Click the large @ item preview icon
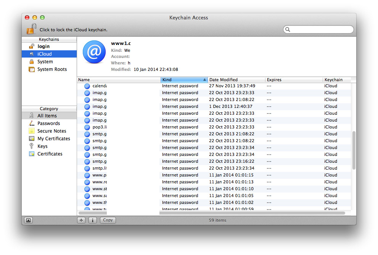 pyautogui.click(x=94, y=52)
